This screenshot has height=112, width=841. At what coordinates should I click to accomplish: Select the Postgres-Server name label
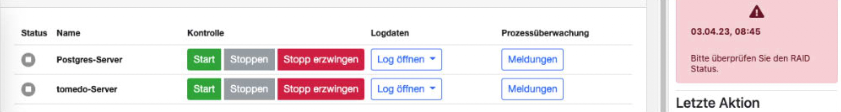click(89, 60)
